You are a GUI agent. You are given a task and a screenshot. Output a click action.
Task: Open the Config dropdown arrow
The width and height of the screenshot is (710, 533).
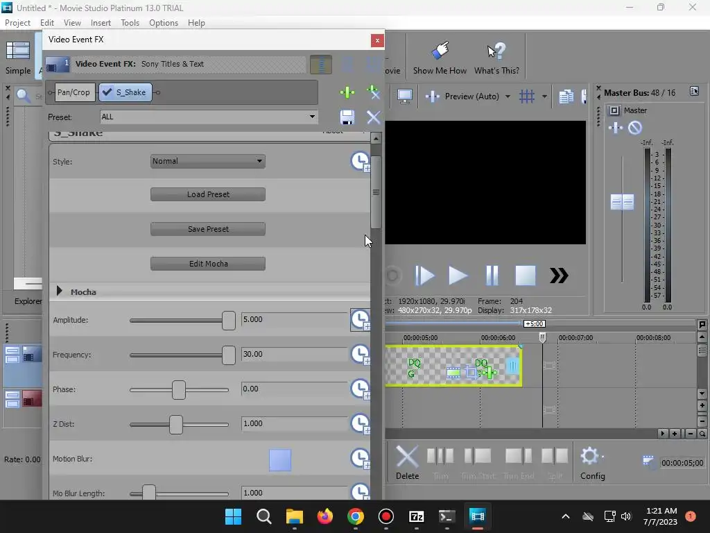point(603,457)
